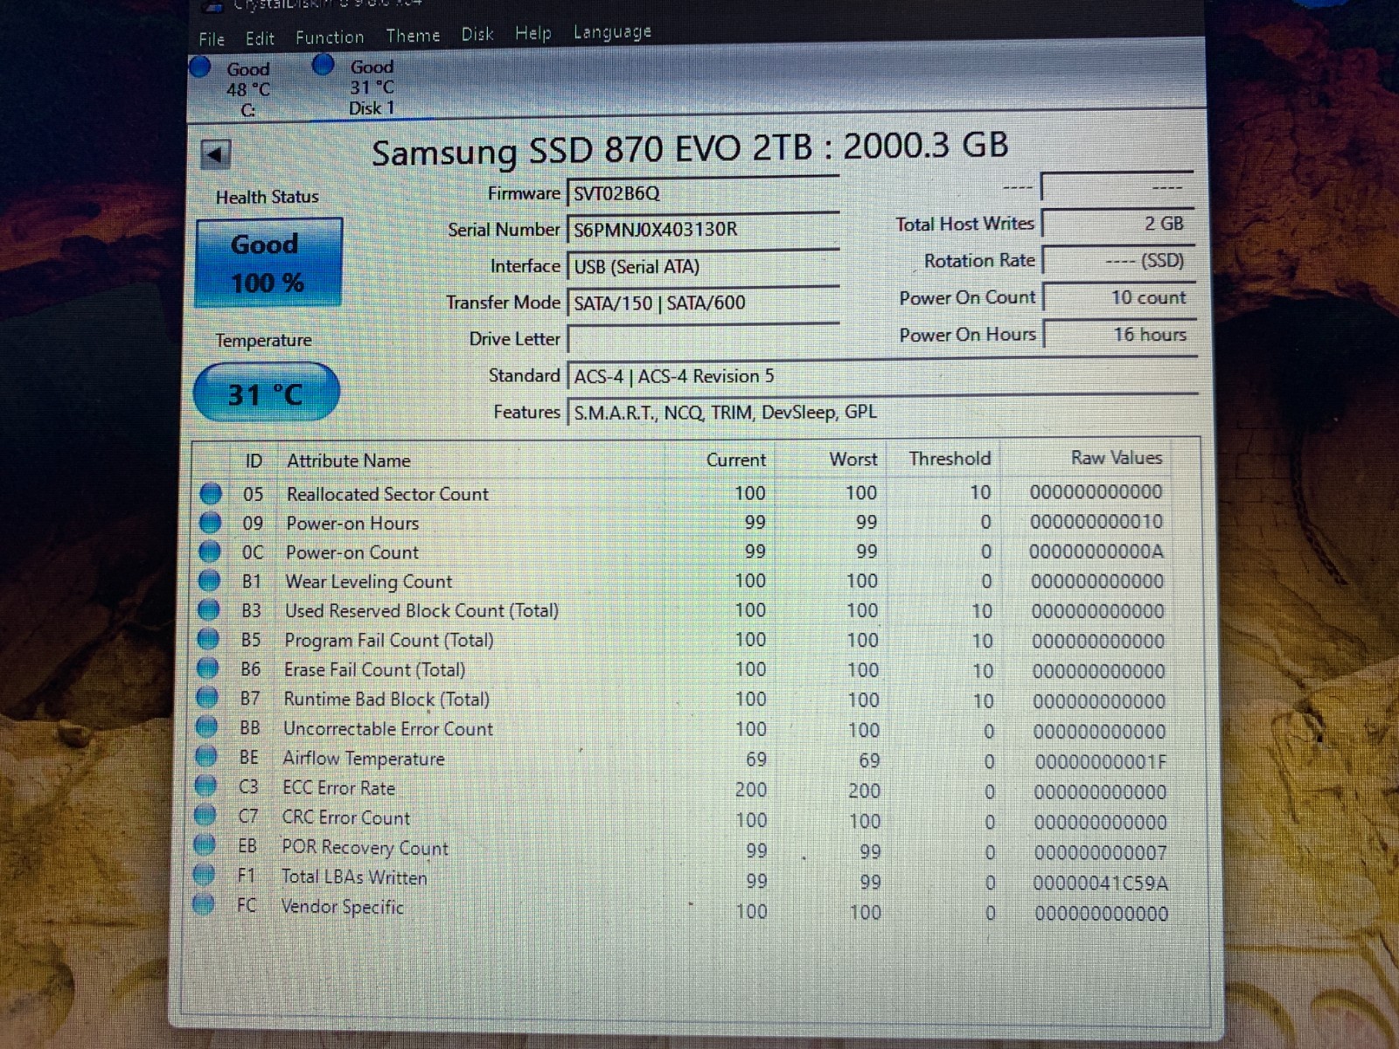Click status icon of Erase Fail Count
The image size is (1399, 1049).
[207, 669]
